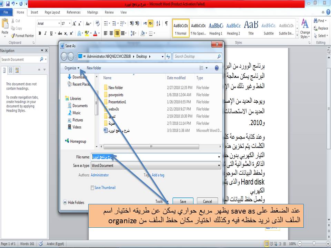Click the New folder button
This screenshot has height=248, width=331.
94,68
